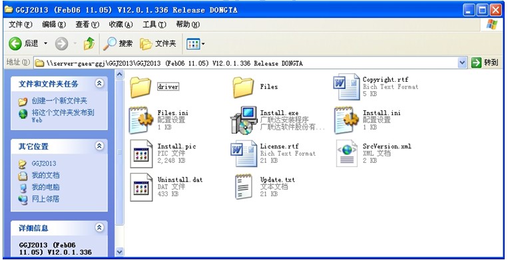
Task: Open the Views dropdown arrow
Action: click(x=203, y=44)
